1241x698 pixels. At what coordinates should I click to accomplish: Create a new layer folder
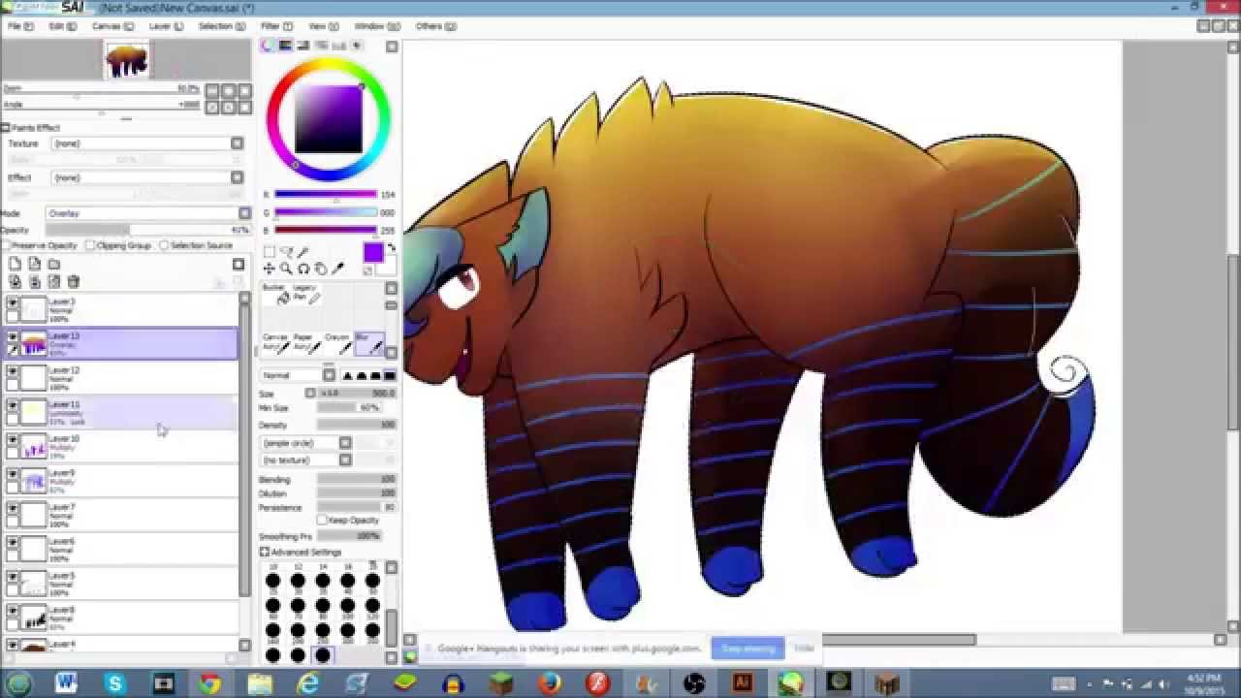tap(54, 264)
